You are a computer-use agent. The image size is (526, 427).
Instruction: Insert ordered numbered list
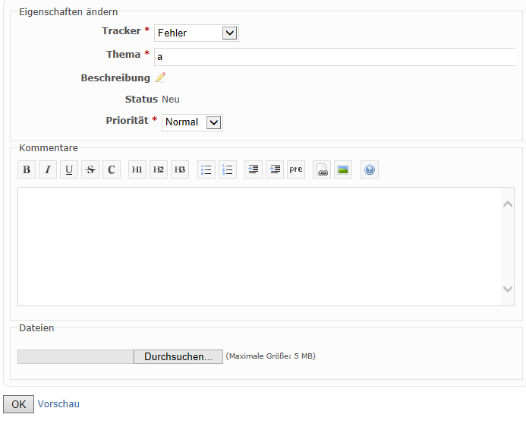pyautogui.click(x=228, y=169)
